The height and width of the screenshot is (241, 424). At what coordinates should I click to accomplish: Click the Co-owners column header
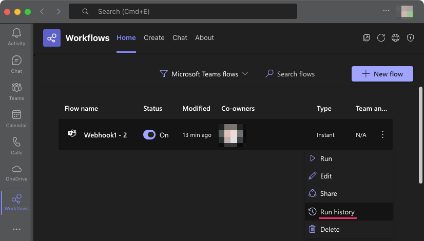click(238, 108)
